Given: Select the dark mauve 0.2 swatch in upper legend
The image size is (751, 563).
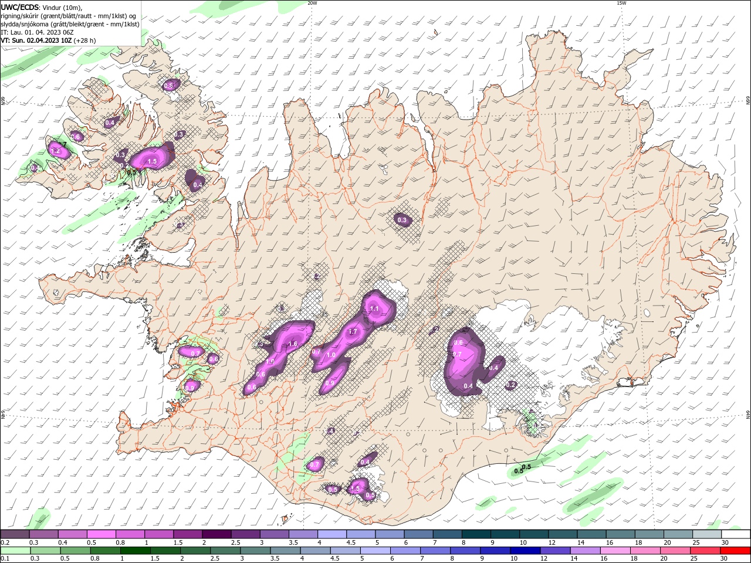Looking at the screenshot, I should [15, 534].
